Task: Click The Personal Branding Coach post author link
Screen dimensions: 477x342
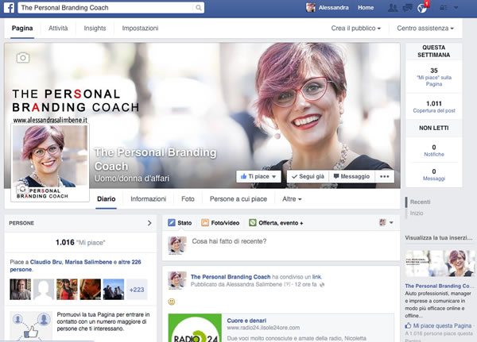Action: point(231,277)
